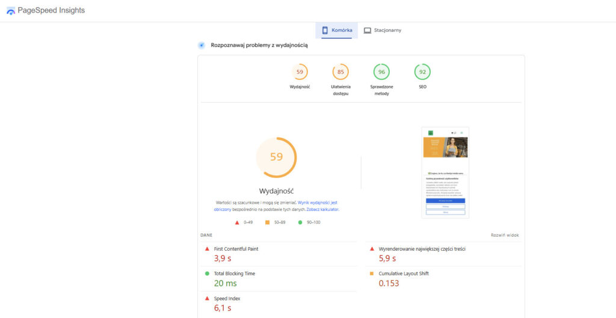Click the mobile page screenshot thumbnail
This screenshot has height=318, width=616.
(445, 172)
